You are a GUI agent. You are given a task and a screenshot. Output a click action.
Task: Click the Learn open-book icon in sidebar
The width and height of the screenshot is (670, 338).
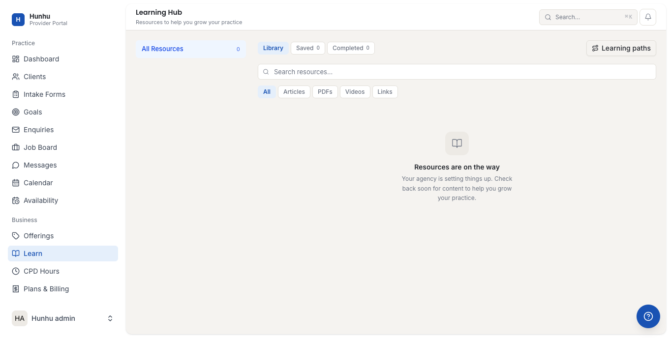tap(16, 253)
